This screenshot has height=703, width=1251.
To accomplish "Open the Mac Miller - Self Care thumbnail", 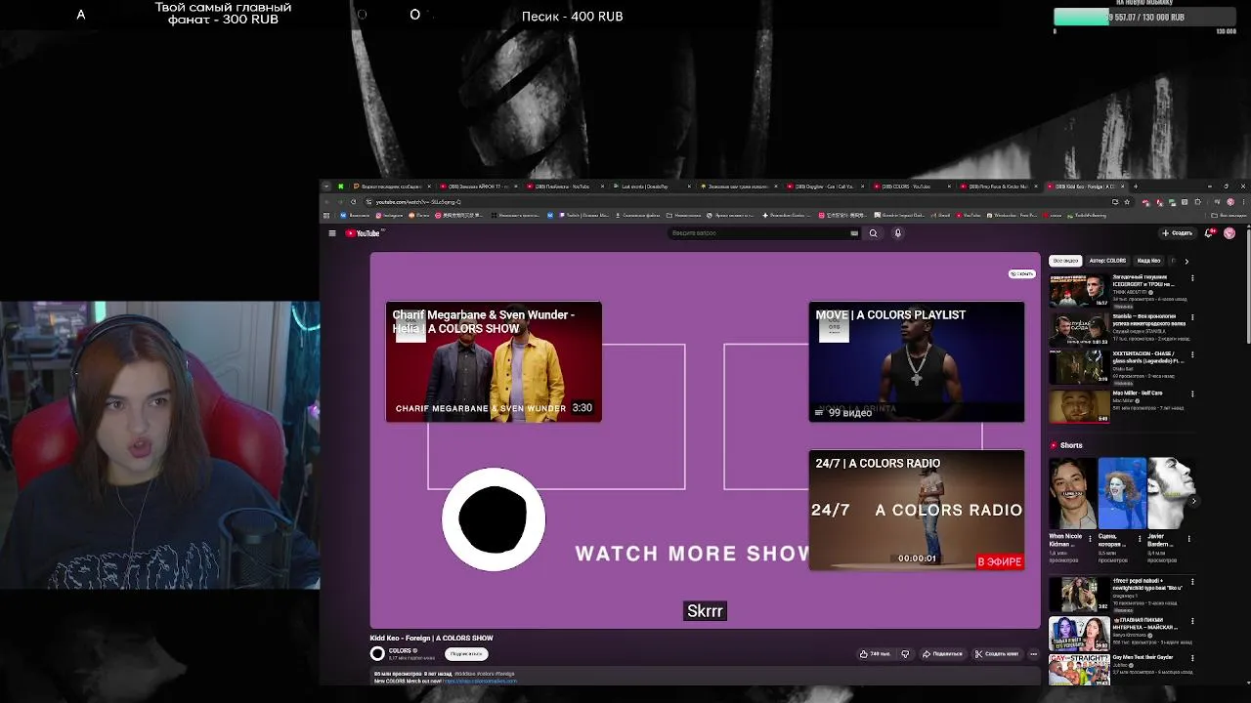I will point(1079,406).
